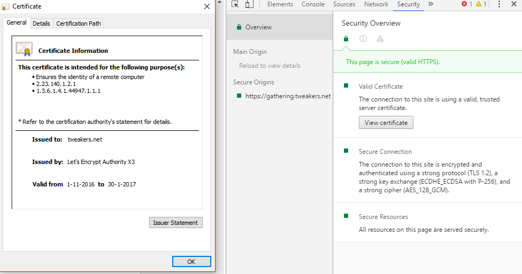Click the OID 2.23.140.1.2.1 line
This screenshot has width=522, height=274.
coord(56,84)
